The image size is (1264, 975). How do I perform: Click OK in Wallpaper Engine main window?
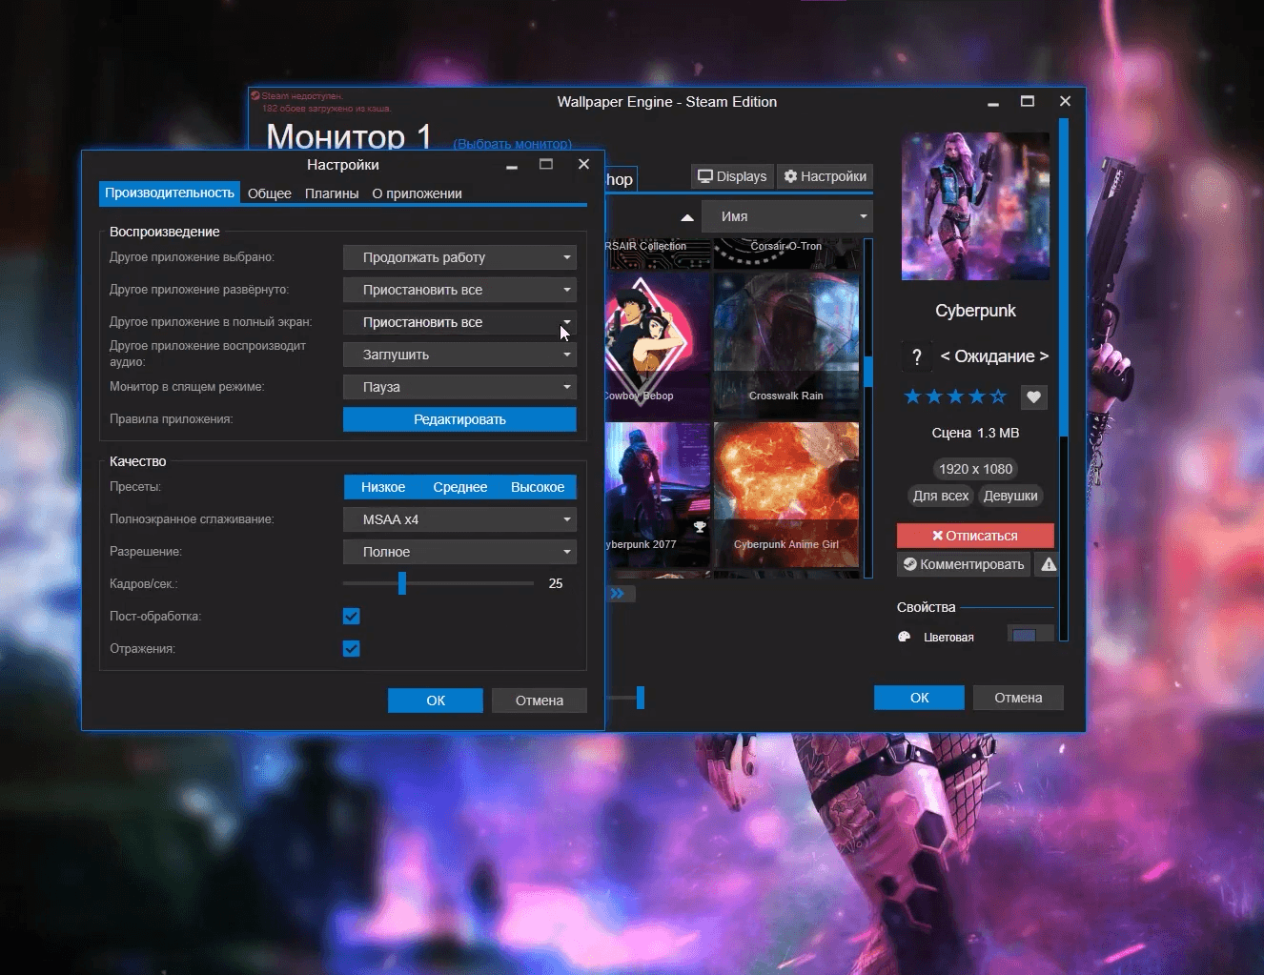(x=919, y=698)
